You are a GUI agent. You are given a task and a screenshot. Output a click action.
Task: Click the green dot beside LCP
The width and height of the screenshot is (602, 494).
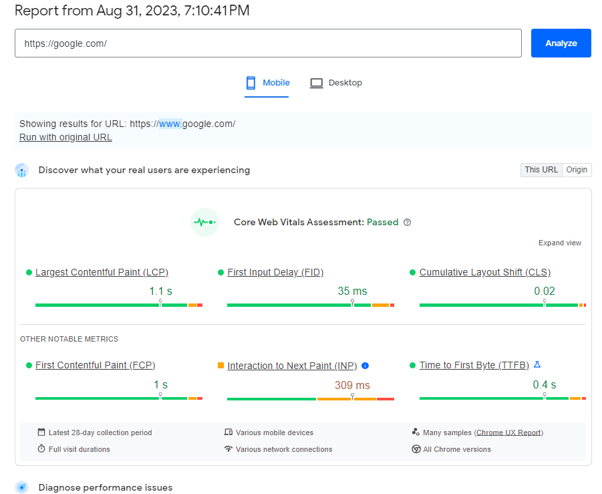[x=29, y=272]
